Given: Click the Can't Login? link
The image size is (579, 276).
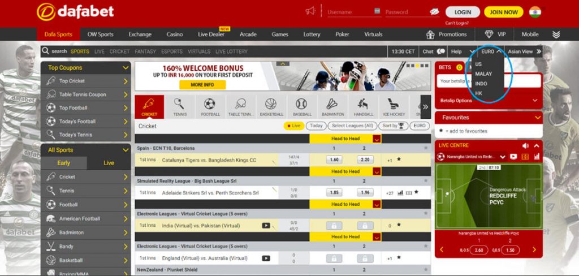Looking at the screenshot, I should tap(457, 23).
